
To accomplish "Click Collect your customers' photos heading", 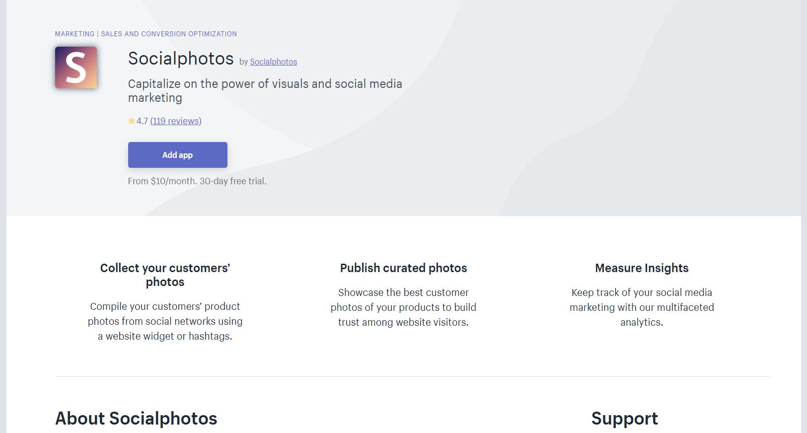I will (165, 275).
